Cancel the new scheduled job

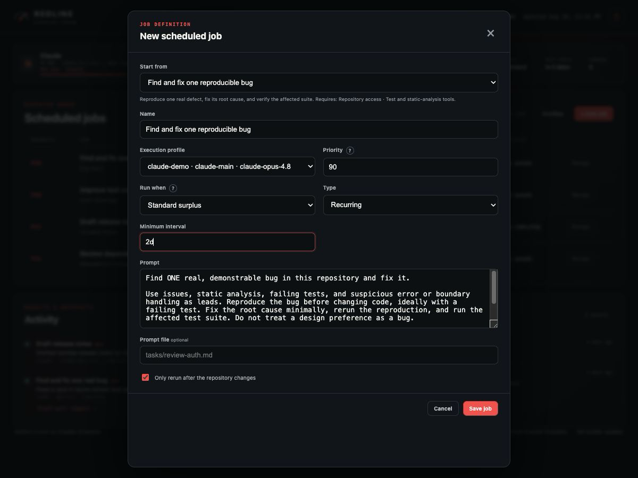443,408
